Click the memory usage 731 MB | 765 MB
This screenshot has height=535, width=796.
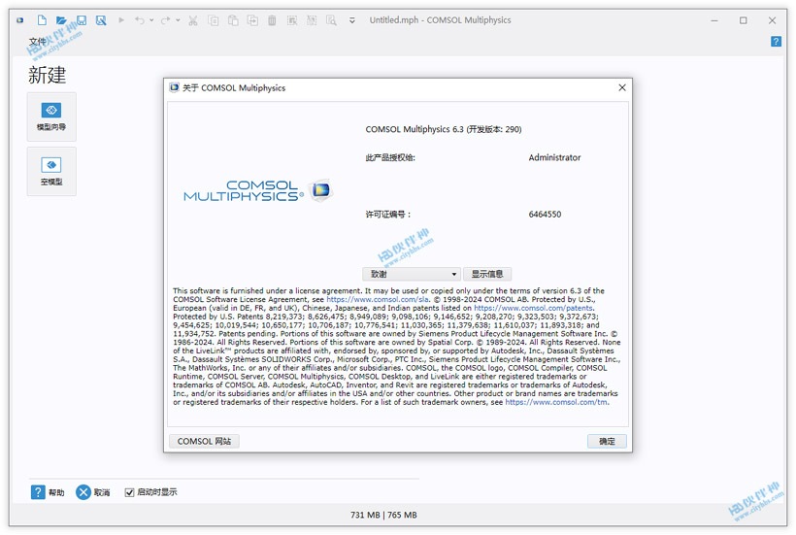(x=383, y=515)
